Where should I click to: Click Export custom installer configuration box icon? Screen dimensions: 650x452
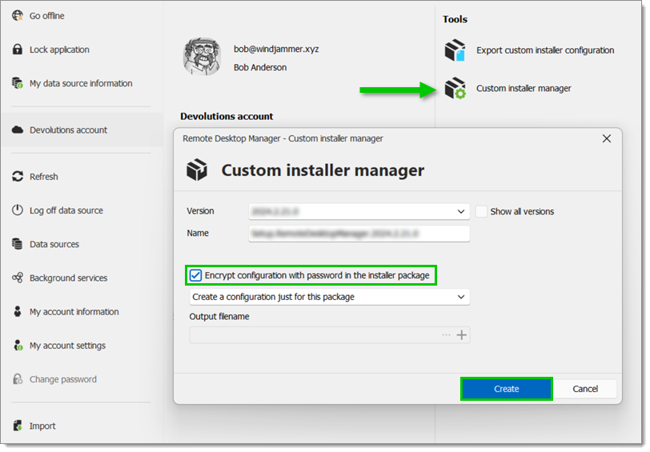click(x=455, y=50)
